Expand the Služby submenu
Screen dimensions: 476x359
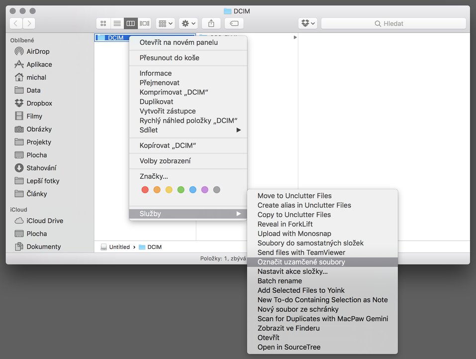(188, 214)
